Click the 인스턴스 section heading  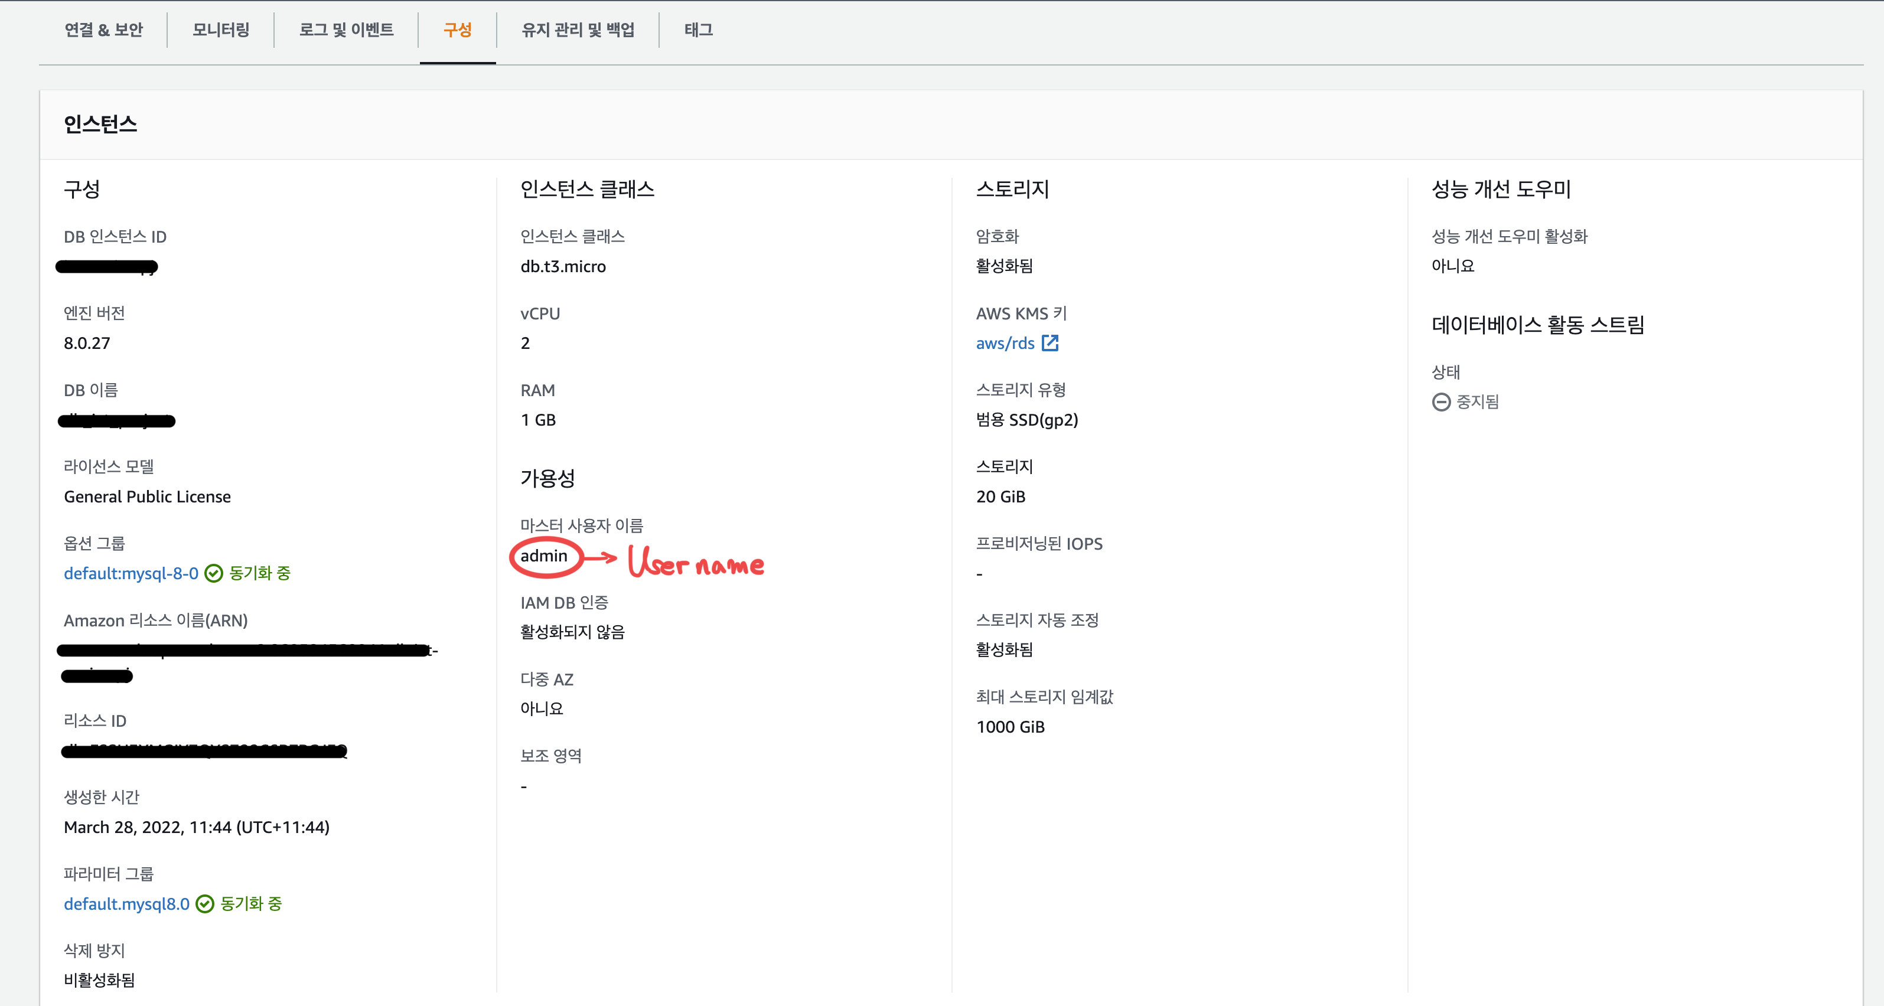pos(100,125)
